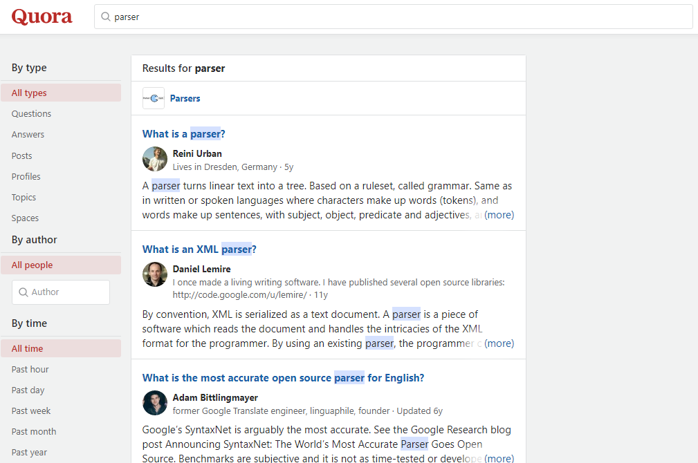Filter results to Past week
This screenshot has width=698, height=463.
30,410
